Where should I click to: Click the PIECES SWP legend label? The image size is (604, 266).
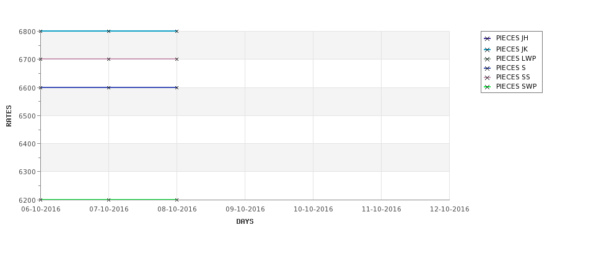pyautogui.click(x=516, y=87)
